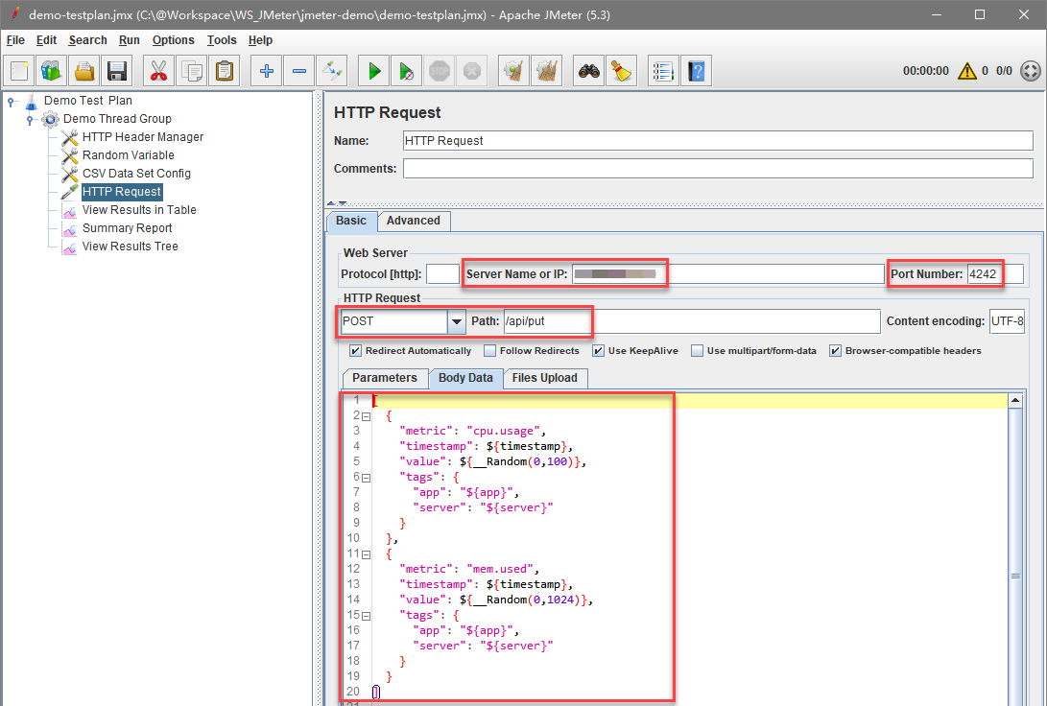The height and width of the screenshot is (706, 1047).
Task: Select View Results in Table listener
Action: (139, 209)
